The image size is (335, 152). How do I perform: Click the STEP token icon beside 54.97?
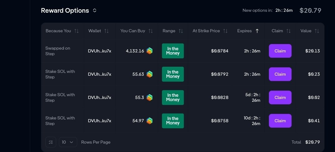pyautogui.click(x=150, y=121)
